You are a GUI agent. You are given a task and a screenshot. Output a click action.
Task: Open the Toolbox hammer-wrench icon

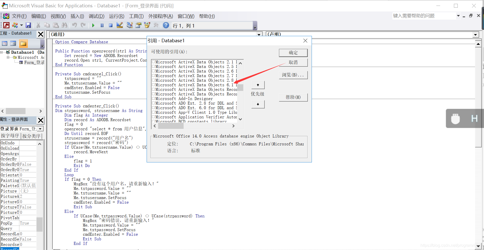(x=156, y=25)
